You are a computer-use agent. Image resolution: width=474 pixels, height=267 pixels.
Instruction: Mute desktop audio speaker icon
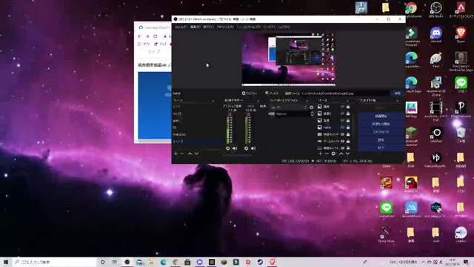click(235, 148)
